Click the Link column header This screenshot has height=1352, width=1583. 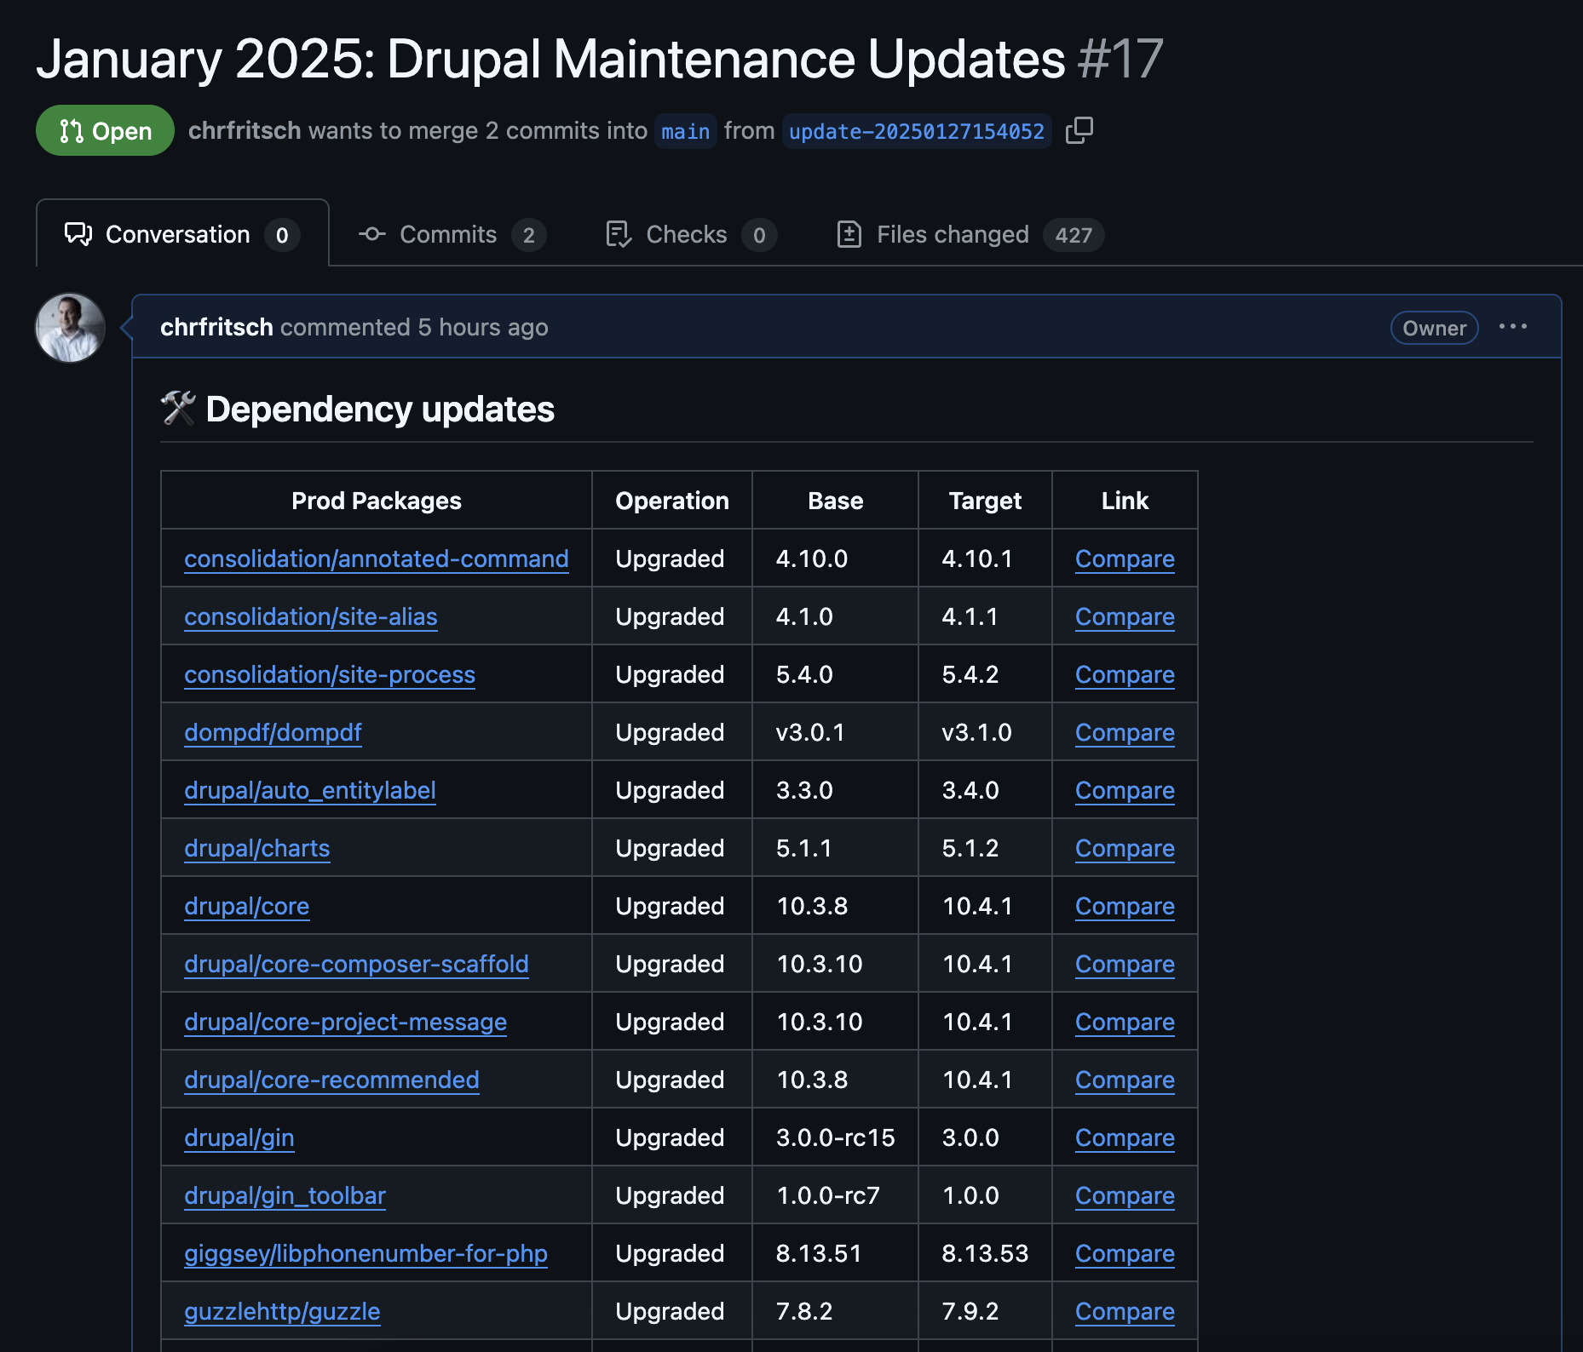[1125, 501]
